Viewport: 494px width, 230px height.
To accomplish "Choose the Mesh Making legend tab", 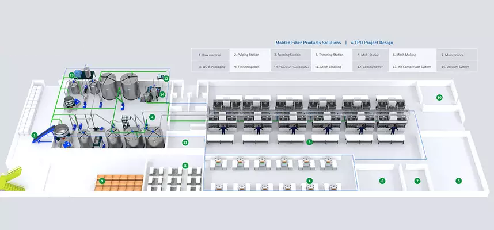I will click(x=413, y=55).
